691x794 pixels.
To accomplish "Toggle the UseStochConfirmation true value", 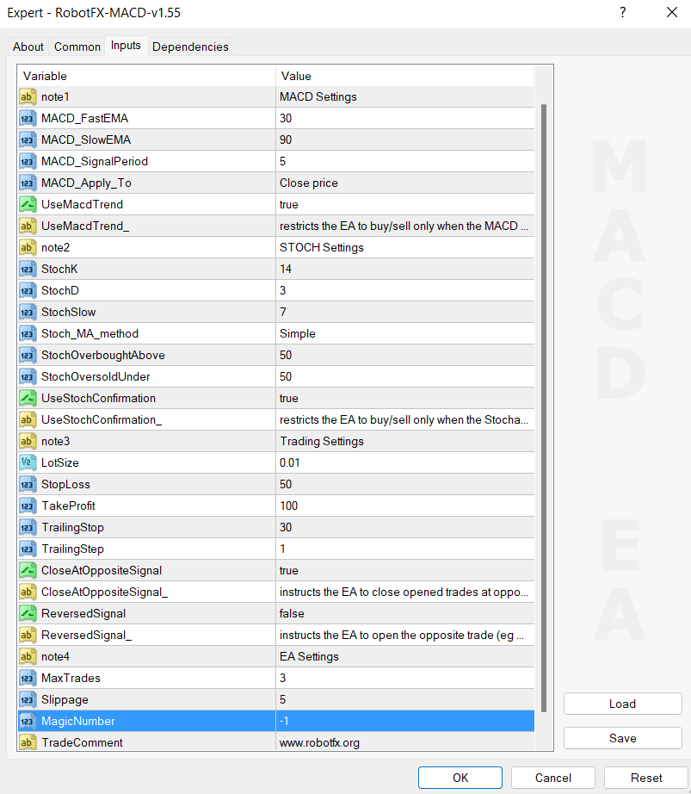I will click(x=405, y=398).
